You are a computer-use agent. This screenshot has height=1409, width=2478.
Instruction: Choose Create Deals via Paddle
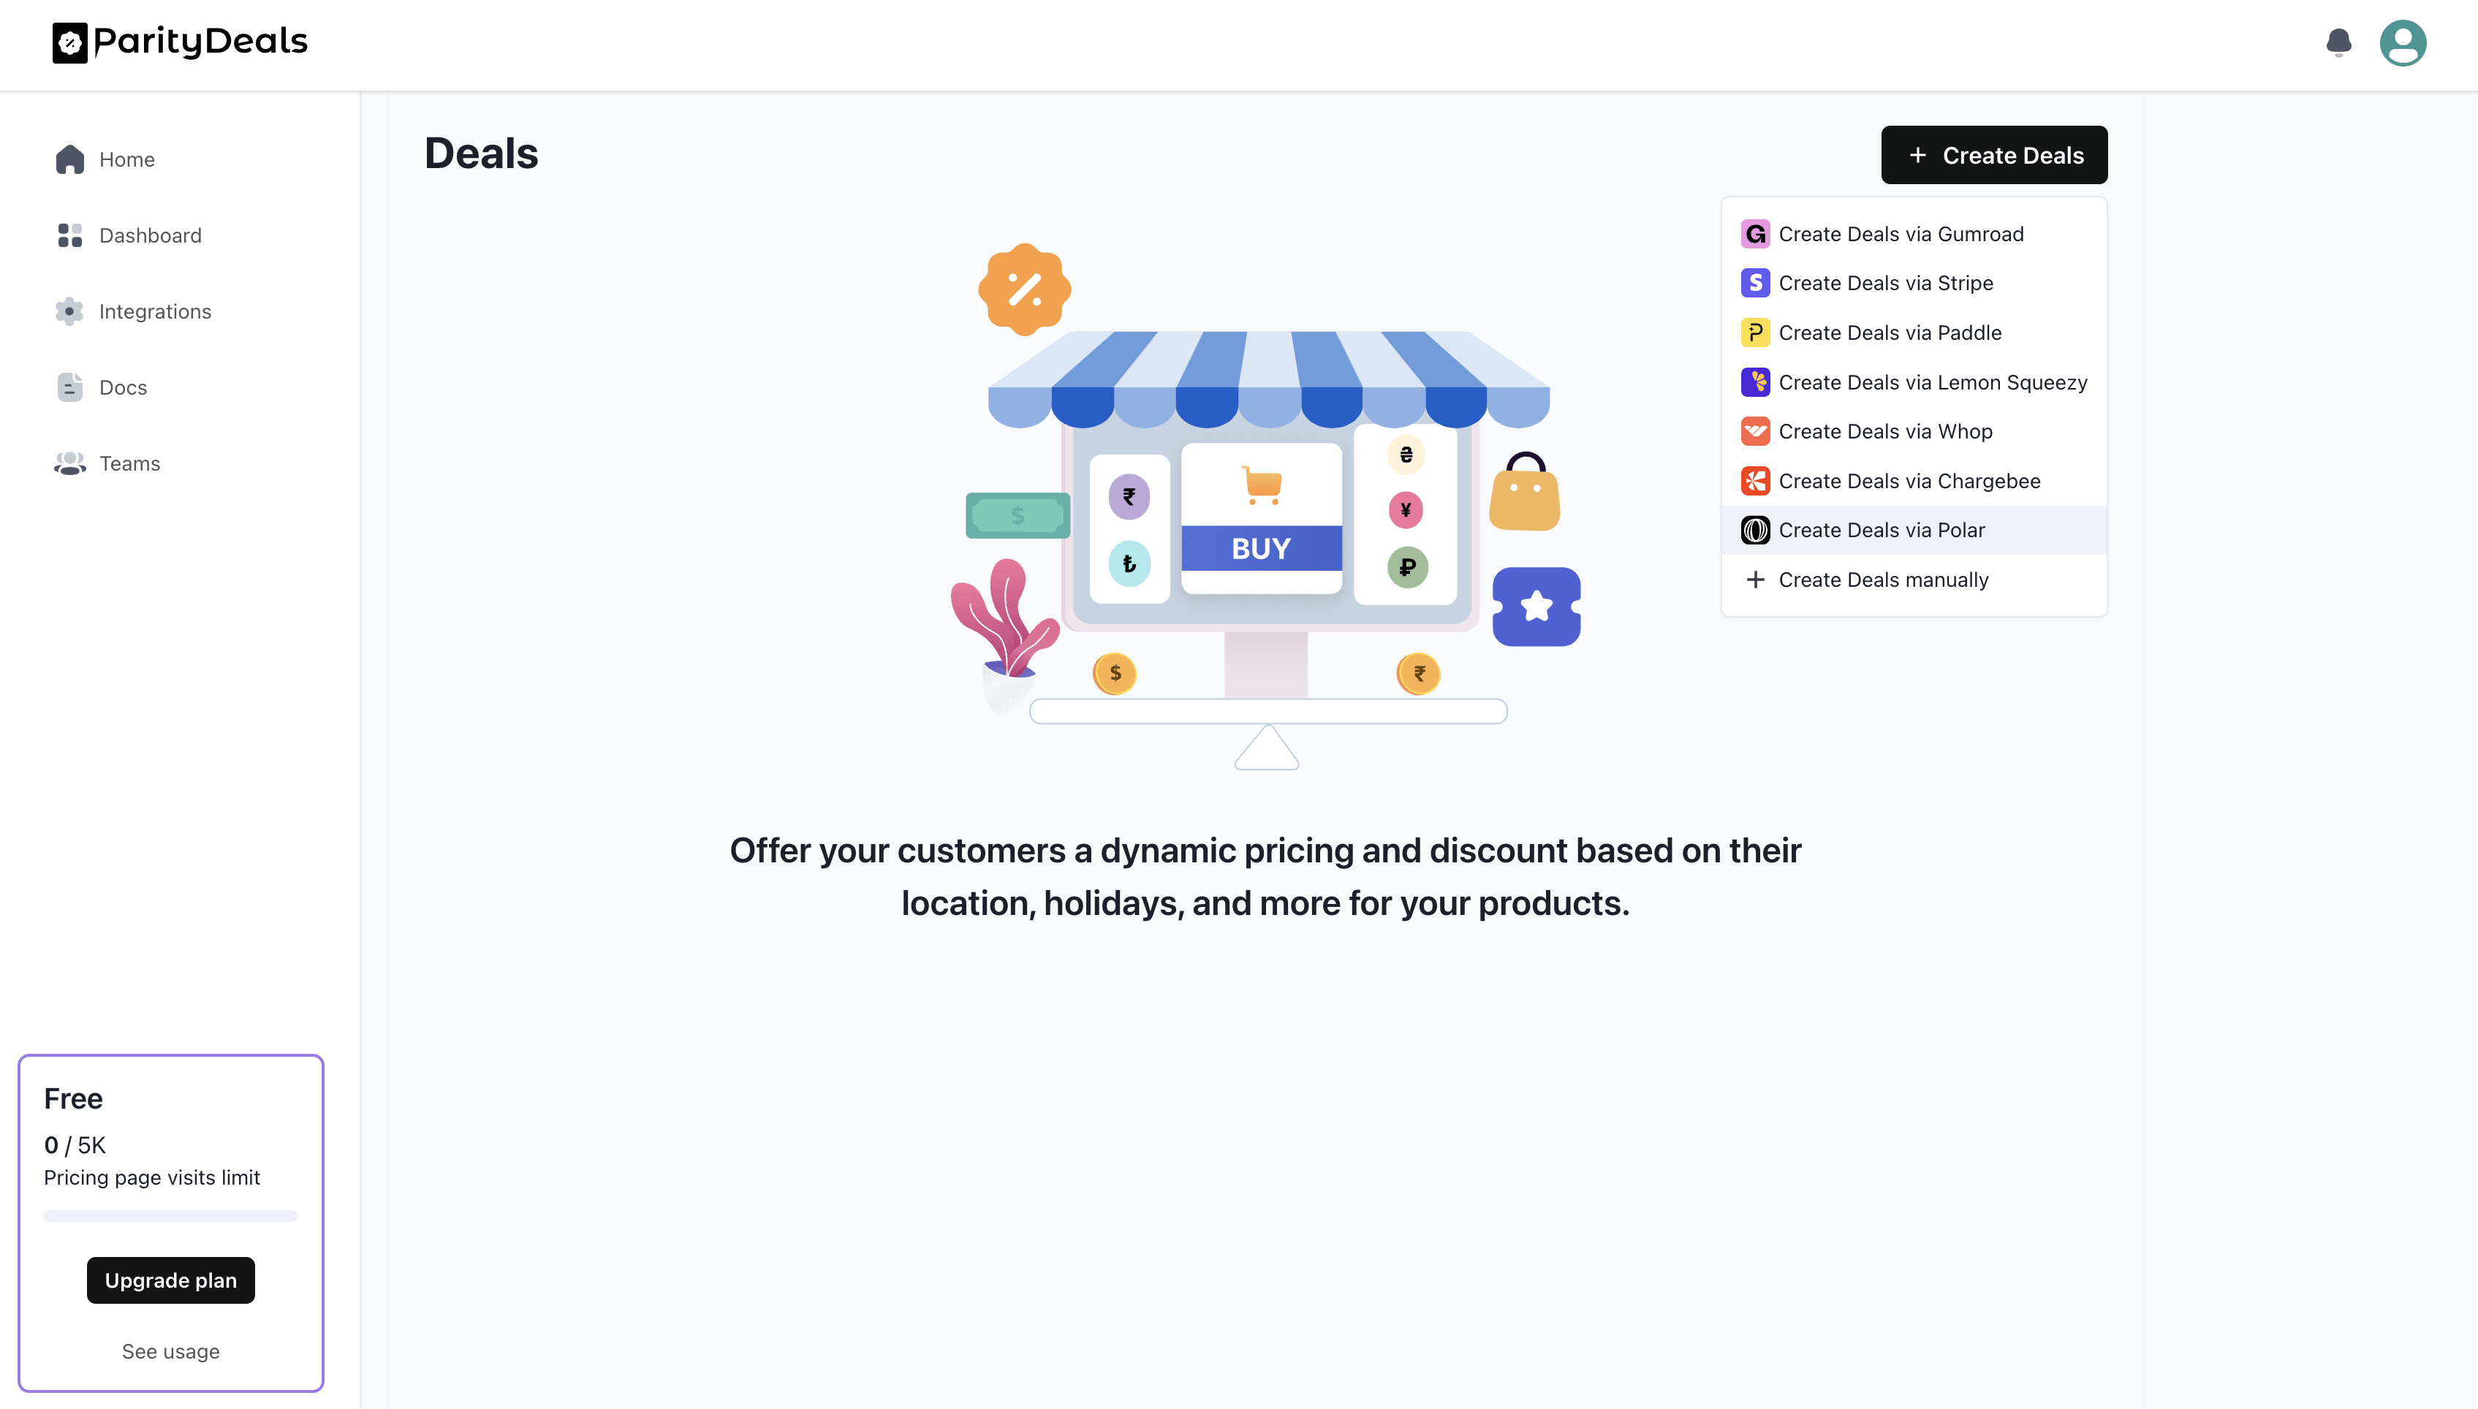[1890, 333]
